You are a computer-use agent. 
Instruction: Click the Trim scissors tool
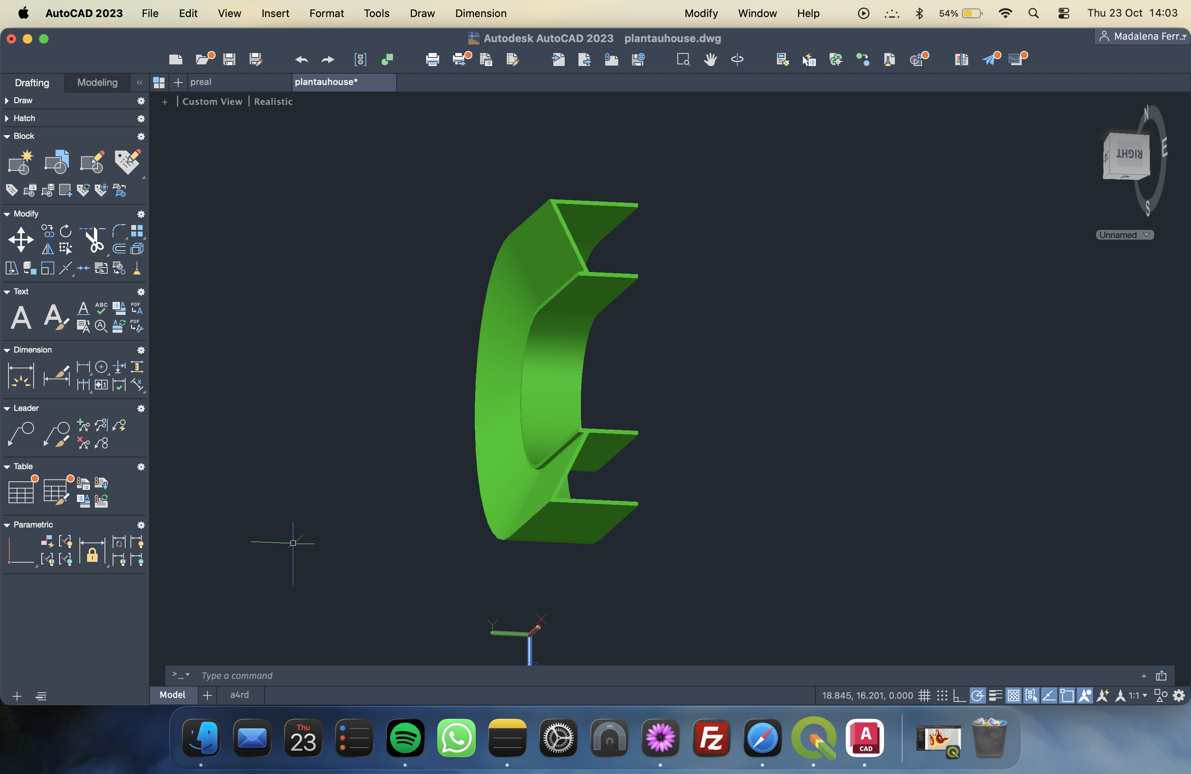coord(93,240)
